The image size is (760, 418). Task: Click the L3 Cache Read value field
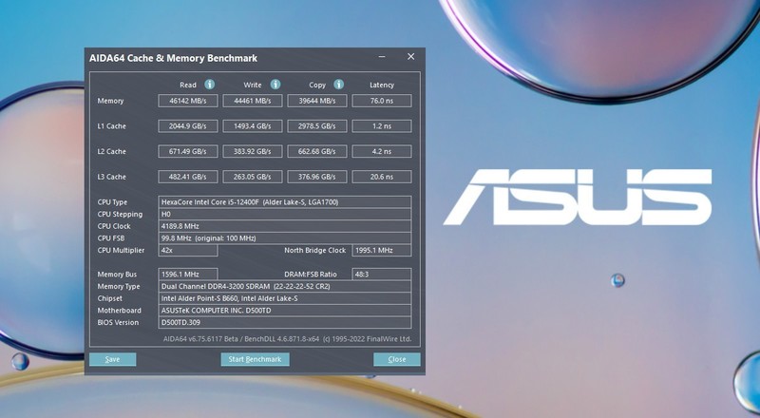click(x=188, y=177)
